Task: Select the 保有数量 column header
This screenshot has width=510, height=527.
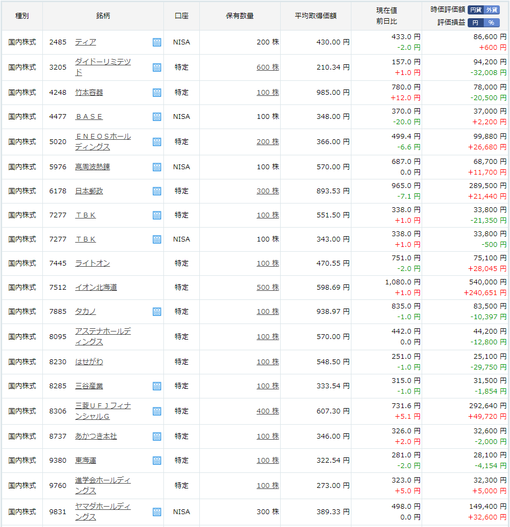Action: pos(239,16)
